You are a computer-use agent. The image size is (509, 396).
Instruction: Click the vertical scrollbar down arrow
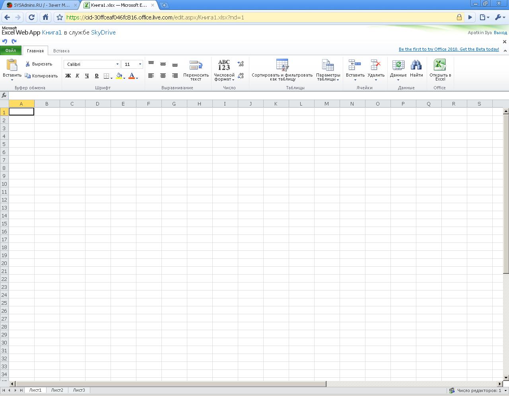coord(506,377)
